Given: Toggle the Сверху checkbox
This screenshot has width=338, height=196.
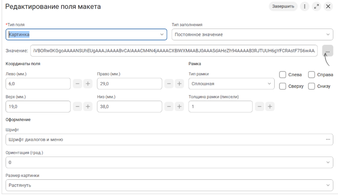Looking at the screenshot, I should (x=282, y=86).
